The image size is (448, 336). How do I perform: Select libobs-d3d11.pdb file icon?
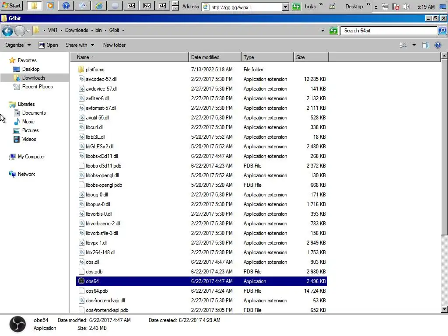click(x=81, y=166)
